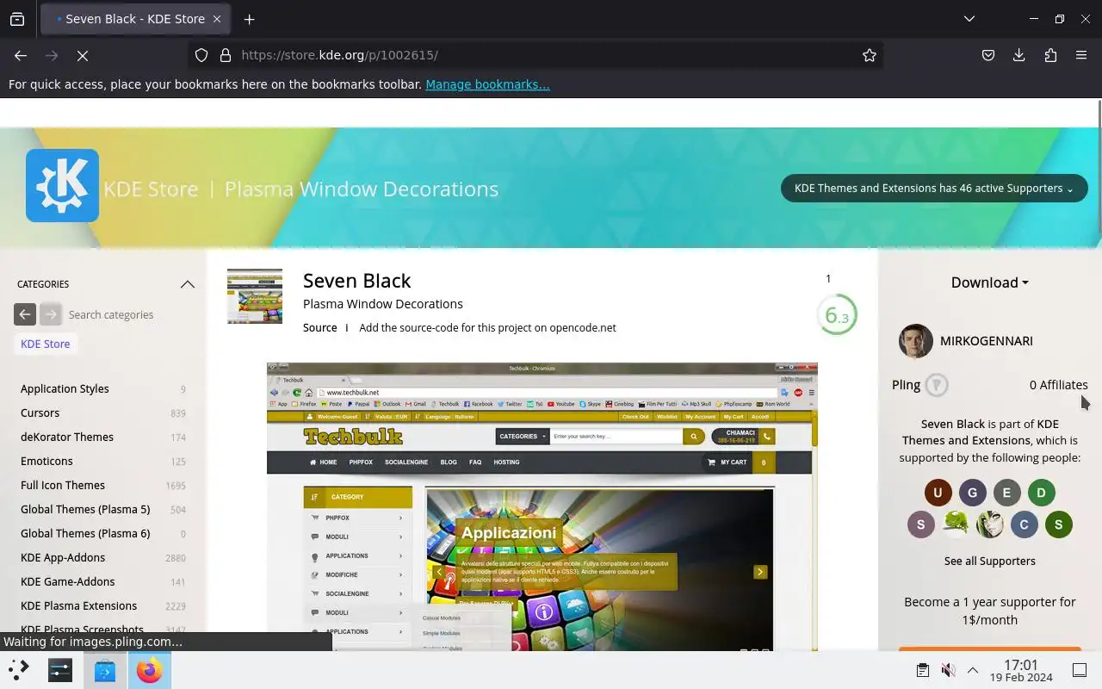Open the clipboard tray icon
This screenshot has height=689, width=1102.
click(x=922, y=670)
